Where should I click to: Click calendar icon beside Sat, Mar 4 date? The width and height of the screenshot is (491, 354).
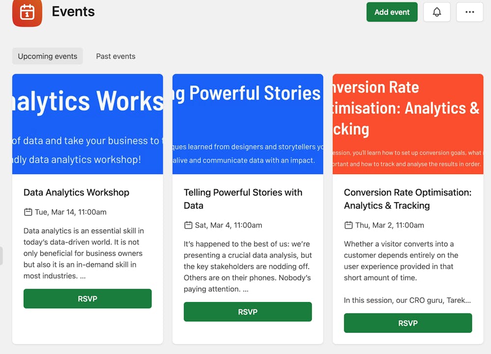pos(188,226)
